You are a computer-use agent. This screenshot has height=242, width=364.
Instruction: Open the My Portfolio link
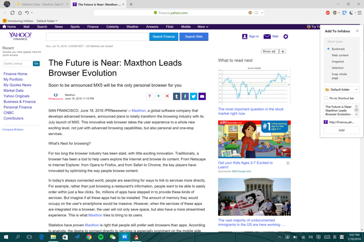pyautogui.click(x=13, y=79)
